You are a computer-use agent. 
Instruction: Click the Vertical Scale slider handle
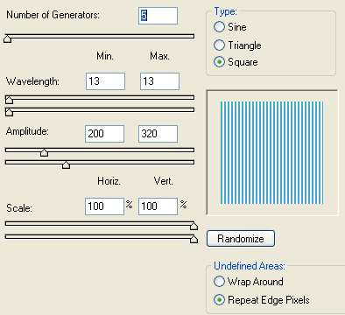(194, 239)
